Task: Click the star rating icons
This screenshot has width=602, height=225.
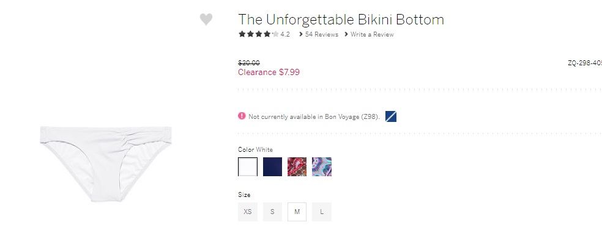Action: (258, 34)
